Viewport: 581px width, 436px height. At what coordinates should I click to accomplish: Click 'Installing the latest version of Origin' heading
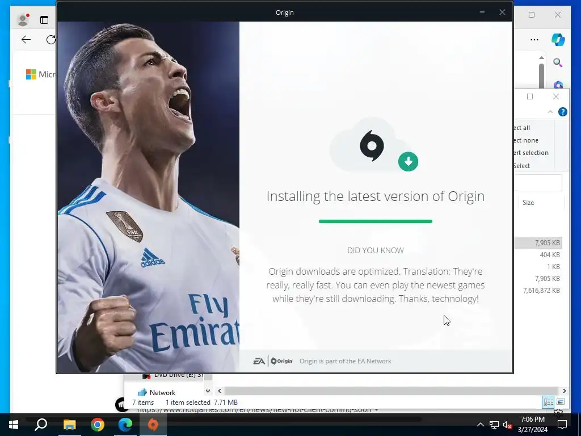(376, 196)
